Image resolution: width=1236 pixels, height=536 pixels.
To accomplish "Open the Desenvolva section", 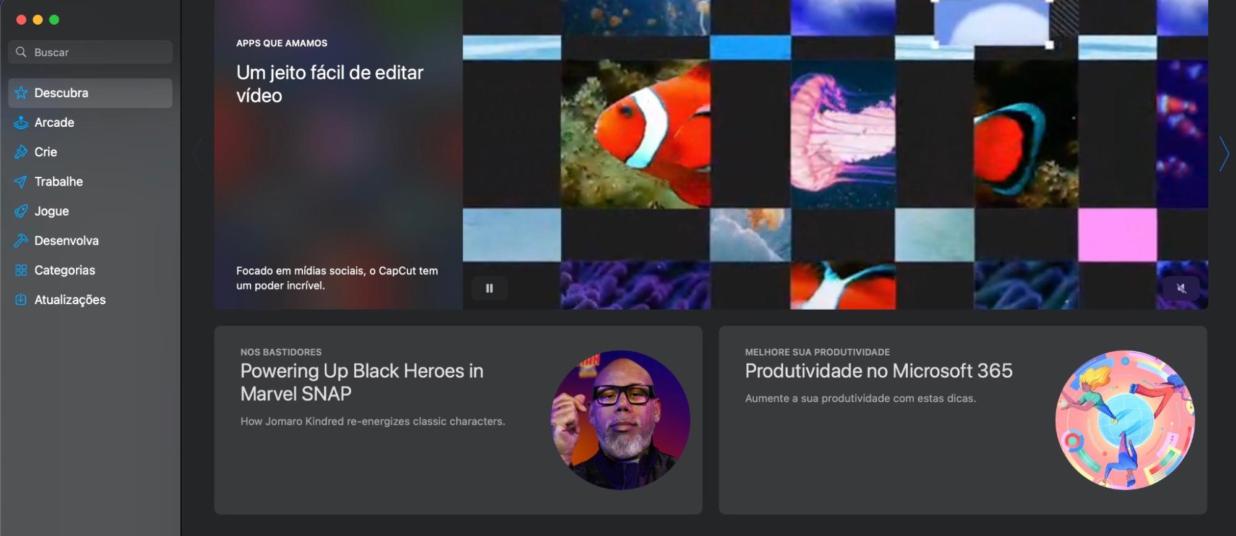I will click(90, 240).
